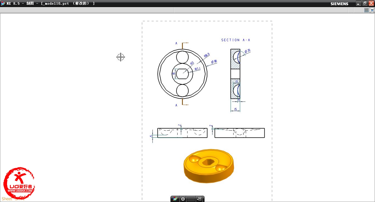The image size is (375, 202).
Task: Select the 2 dimension above left side view
Action: (179, 126)
